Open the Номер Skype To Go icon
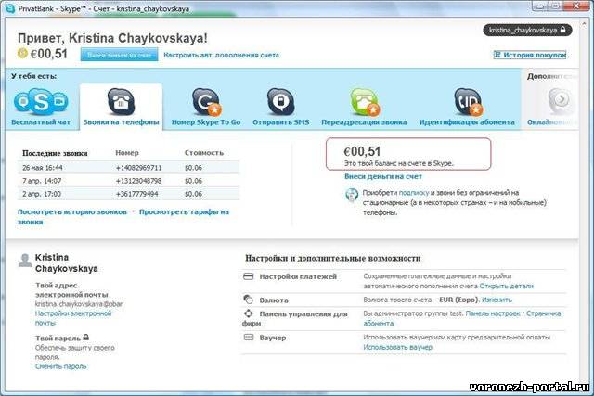The image size is (594, 396). pyautogui.click(x=206, y=101)
